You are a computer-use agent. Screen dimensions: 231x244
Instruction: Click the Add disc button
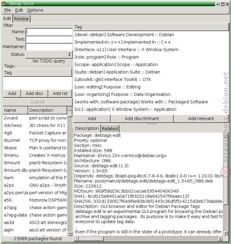coord(34,94)
